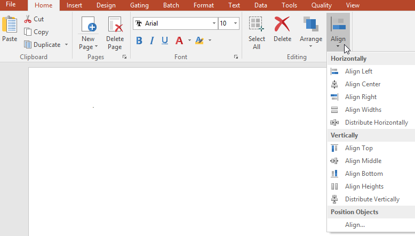This screenshot has width=415, height=236.
Task: Click the Cut scissors icon
Action: point(28,19)
